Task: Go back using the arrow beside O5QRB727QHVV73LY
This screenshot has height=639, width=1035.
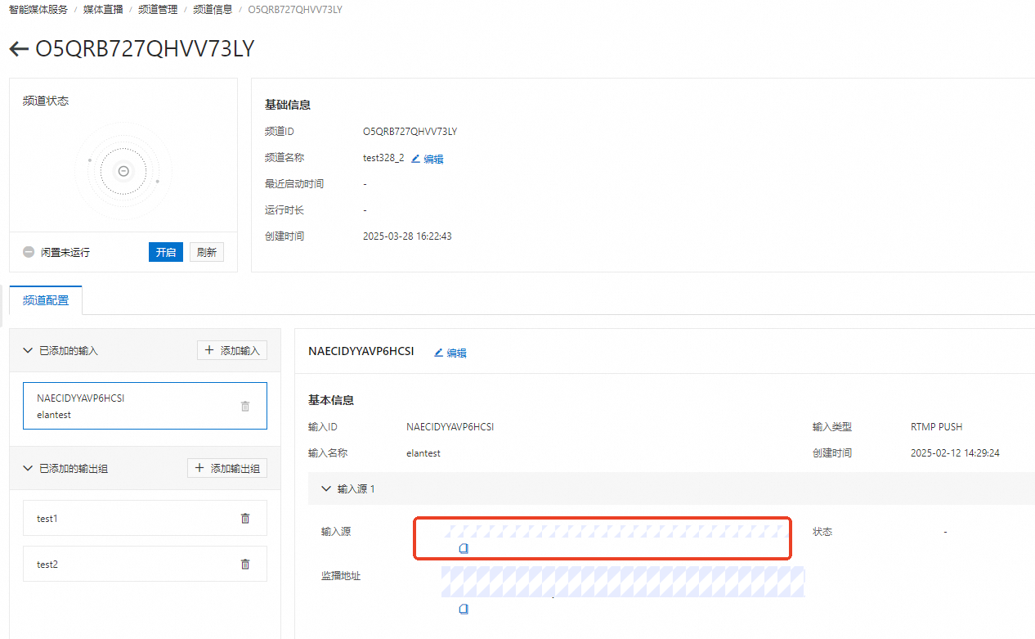Action: pyautogui.click(x=19, y=49)
